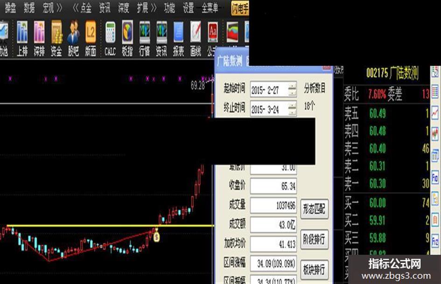Open the 操盘 menu
The image size is (441, 284).
click(x=11, y=8)
